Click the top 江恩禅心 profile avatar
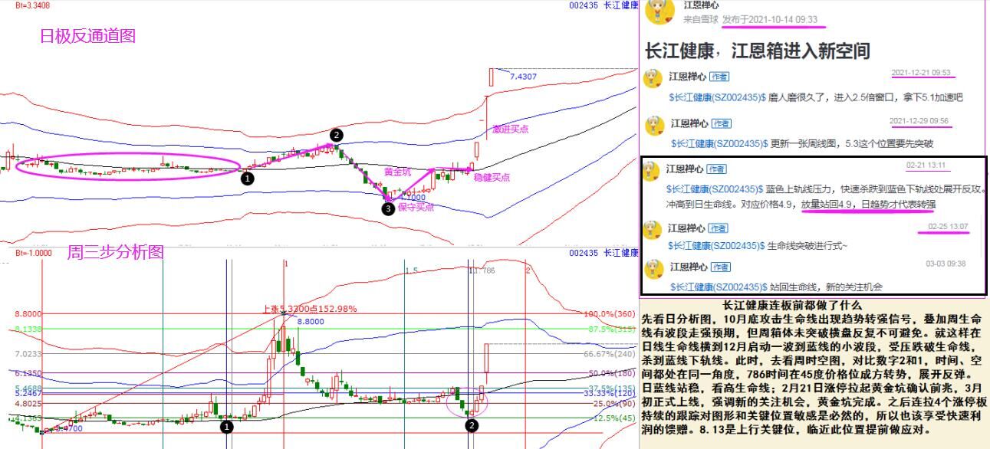Image resolution: width=990 pixels, height=449 pixels. (x=660, y=12)
